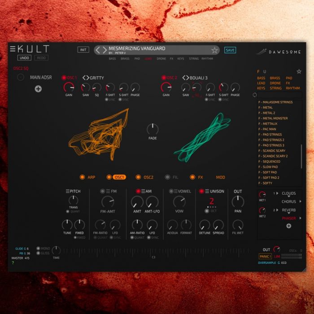Open the UNISON section menu icon
This screenshot has width=314, height=314.
point(207,191)
